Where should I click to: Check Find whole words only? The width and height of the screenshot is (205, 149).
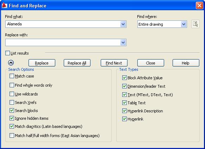pos(12,85)
